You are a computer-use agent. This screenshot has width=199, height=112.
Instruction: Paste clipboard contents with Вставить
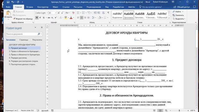[x=8, y=15]
